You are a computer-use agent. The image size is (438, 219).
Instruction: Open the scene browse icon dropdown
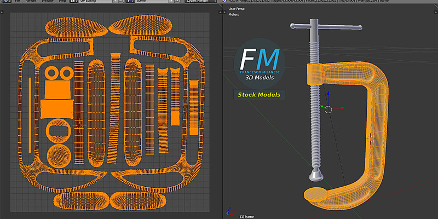pyautogui.click(x=130, y=1)
